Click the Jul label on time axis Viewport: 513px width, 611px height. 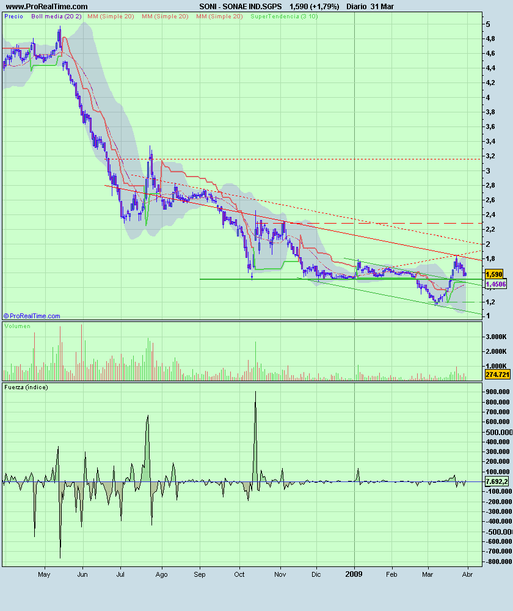point(120,574)
